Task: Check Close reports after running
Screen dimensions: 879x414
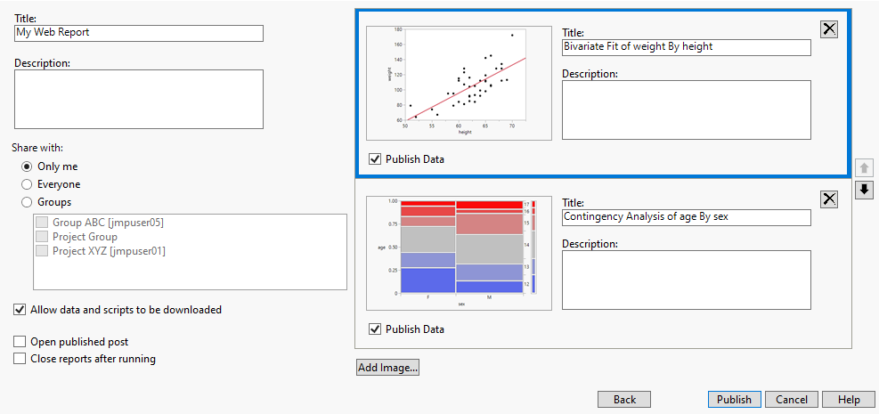Action: (20, 359)
